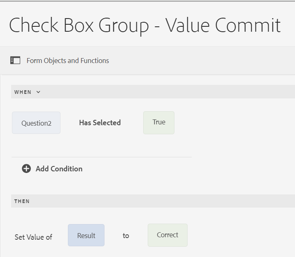Edit the Correct value field

(x=167, y=235)
